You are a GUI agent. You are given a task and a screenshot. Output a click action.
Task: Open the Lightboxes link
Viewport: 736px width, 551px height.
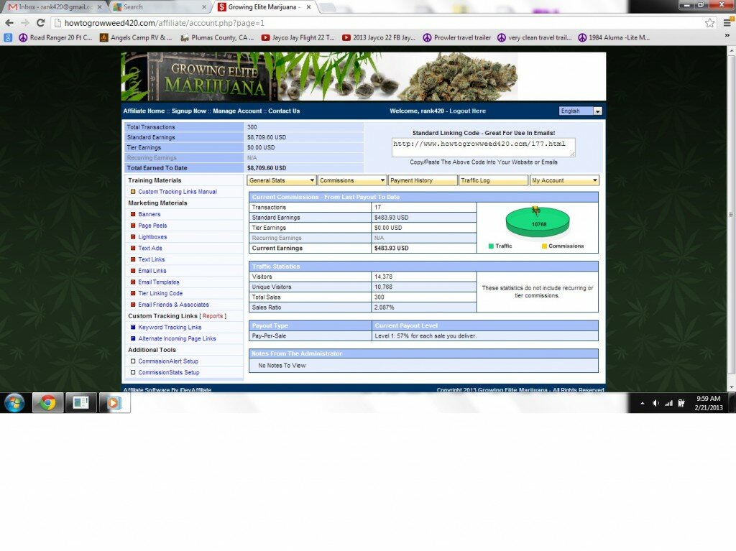pyautogui.click(x=152, y=237)
